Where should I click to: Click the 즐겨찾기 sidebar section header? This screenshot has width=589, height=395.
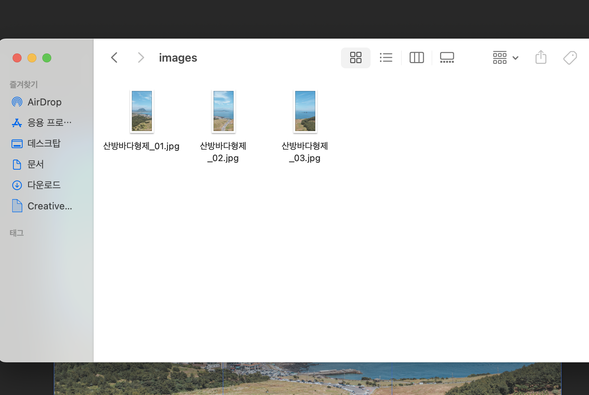(23, 84)
